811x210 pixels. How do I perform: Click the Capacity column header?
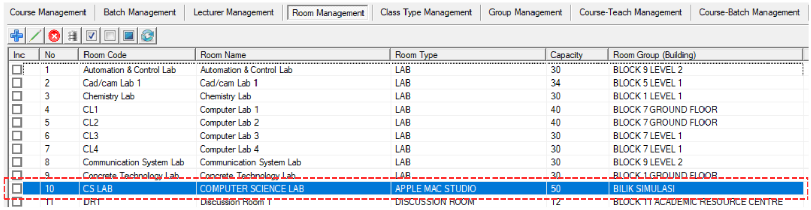[577, 55]
